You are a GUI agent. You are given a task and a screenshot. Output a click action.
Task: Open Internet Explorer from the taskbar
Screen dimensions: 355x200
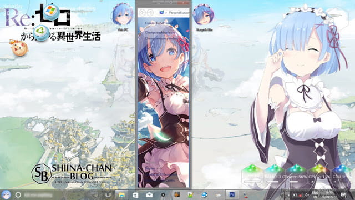[x=204, y=195]
